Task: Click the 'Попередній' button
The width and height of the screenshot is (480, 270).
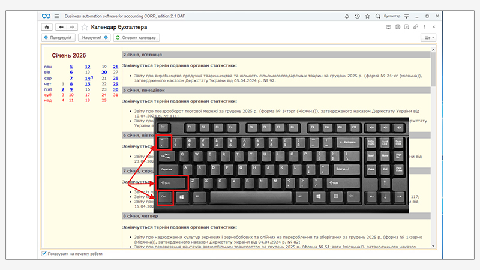Action: 58,37
